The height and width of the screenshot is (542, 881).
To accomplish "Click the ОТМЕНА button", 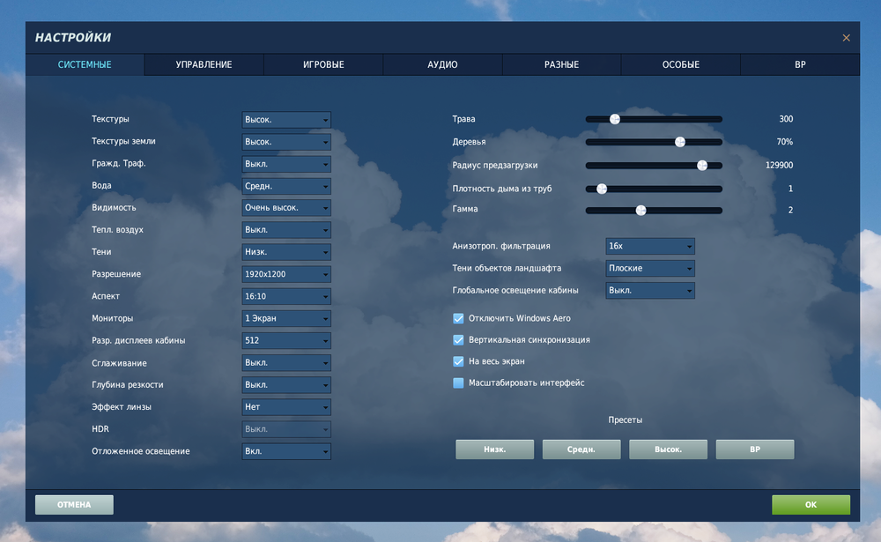I will tap(74, 505).
